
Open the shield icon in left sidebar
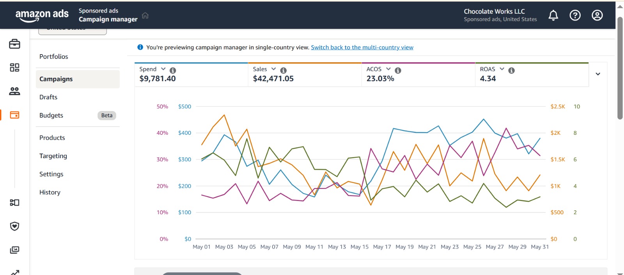click(x=14, y=226)
